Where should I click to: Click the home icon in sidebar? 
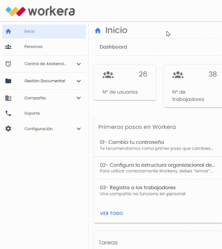tap(8, 31)
